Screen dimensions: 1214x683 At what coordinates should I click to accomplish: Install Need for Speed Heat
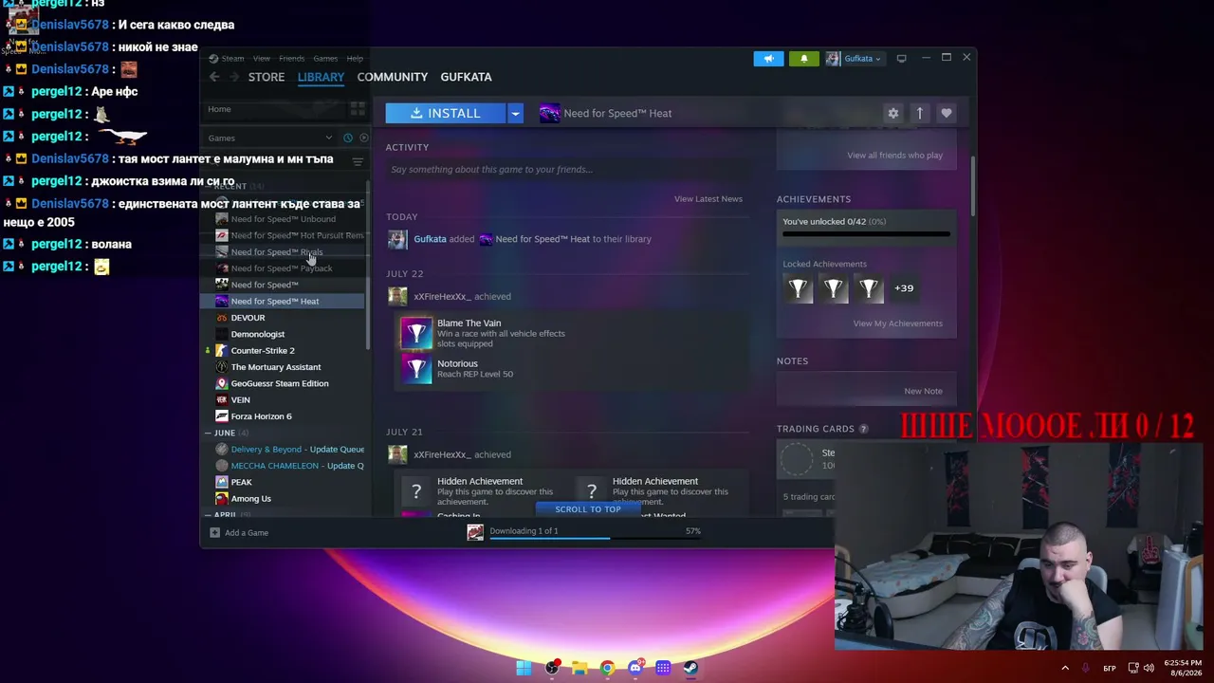tap(446, 113)
